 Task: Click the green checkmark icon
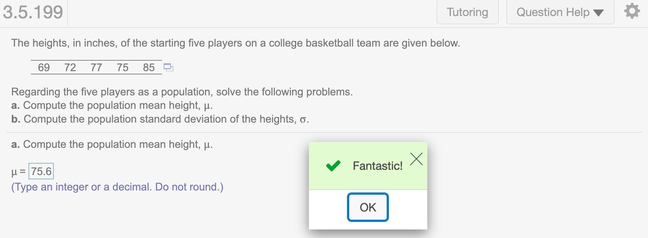[x=333, y=166]
